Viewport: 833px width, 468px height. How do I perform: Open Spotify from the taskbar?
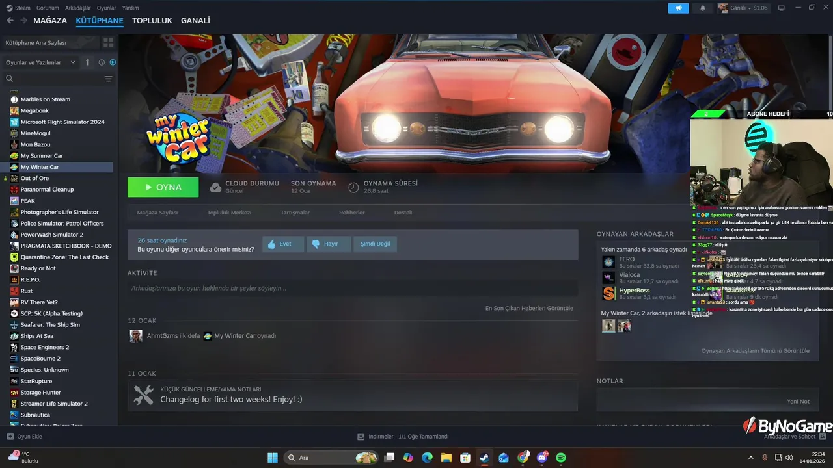pos(561,458)
